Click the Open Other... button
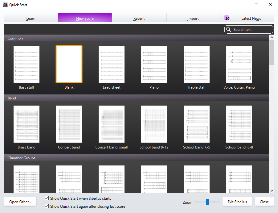 pyautogui.click(x=20, y=202)
